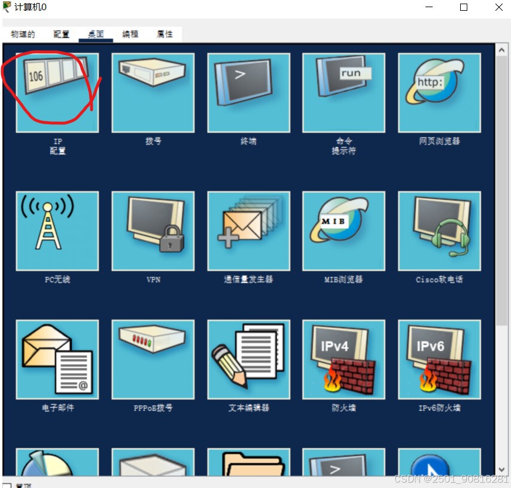Switch to the 编程 tab

point(130,34)
